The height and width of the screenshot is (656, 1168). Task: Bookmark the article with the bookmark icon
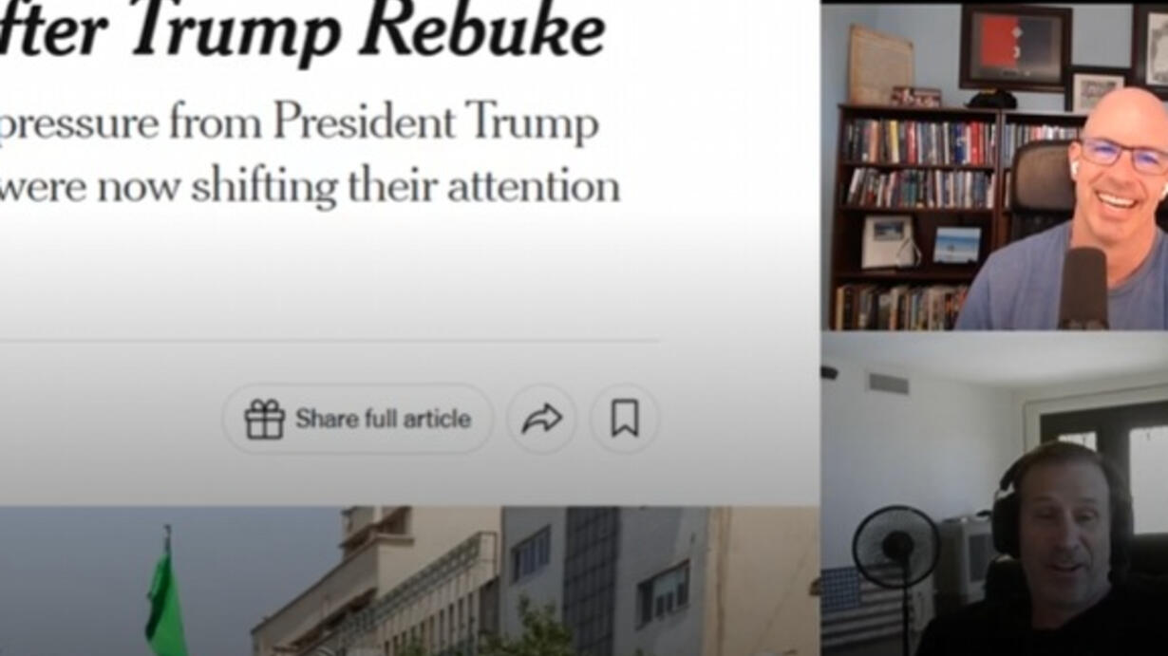pyautogui.click(x=624, y=419)
